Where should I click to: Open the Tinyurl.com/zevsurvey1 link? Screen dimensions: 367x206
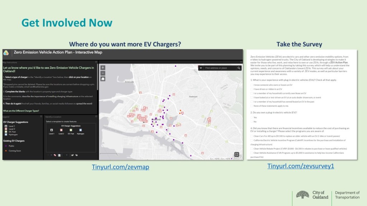point(300,166)
